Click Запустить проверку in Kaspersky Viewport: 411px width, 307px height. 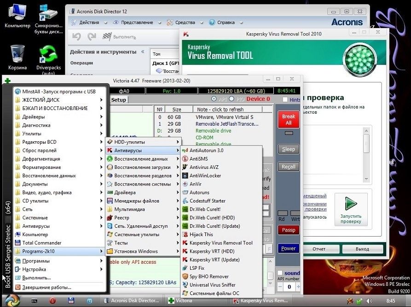351,209
